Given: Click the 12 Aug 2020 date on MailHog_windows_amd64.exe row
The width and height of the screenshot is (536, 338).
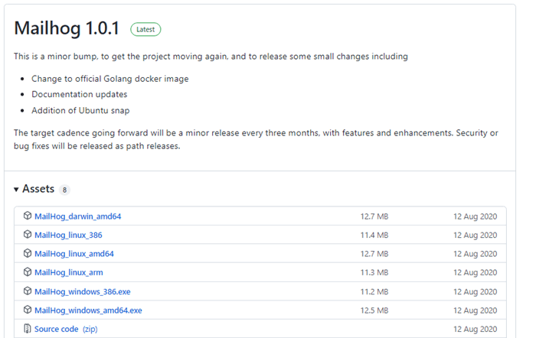Looking at the screenshot, I should pyautogui.click(x=476, y=310).
